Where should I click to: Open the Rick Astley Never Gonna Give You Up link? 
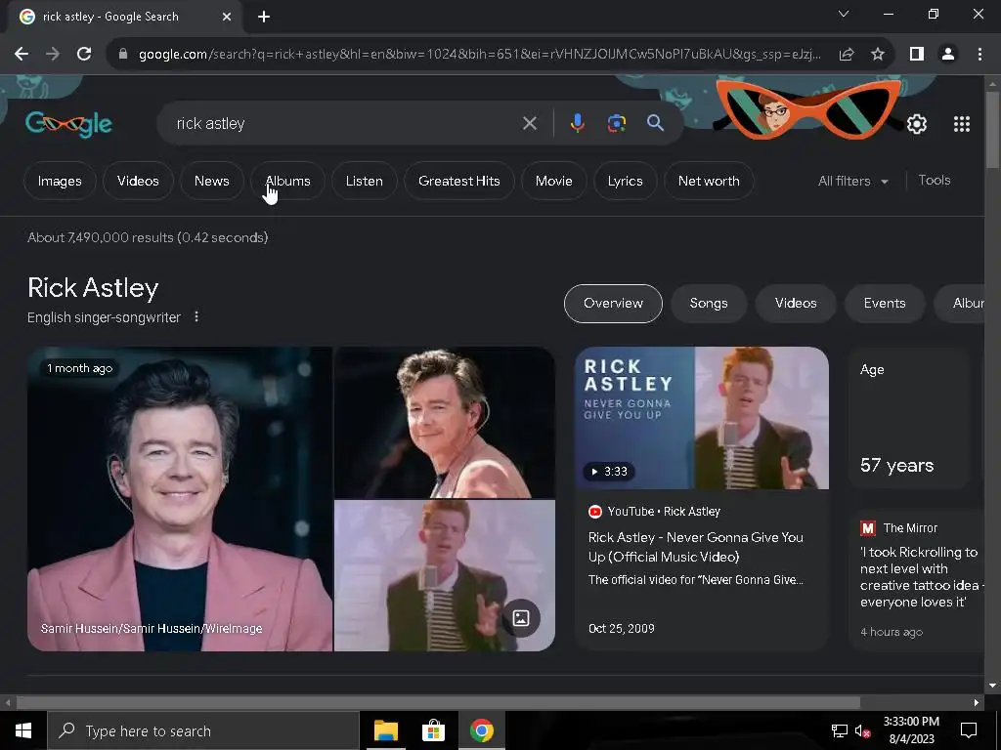[x=695, y=547]
